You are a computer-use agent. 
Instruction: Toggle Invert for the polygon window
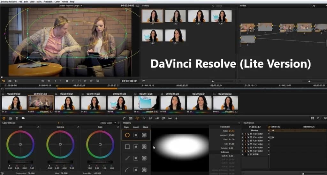click(x=136, y=158)
